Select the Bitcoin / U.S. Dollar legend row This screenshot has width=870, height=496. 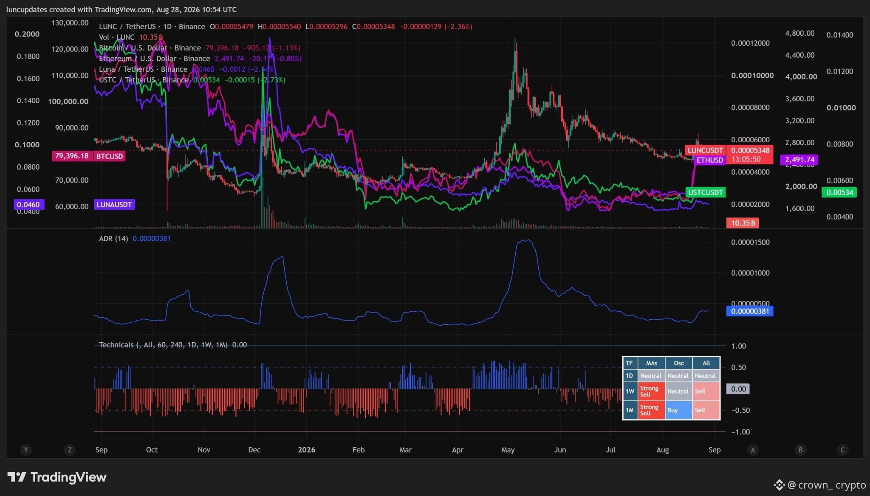click(x=200, y=48)
